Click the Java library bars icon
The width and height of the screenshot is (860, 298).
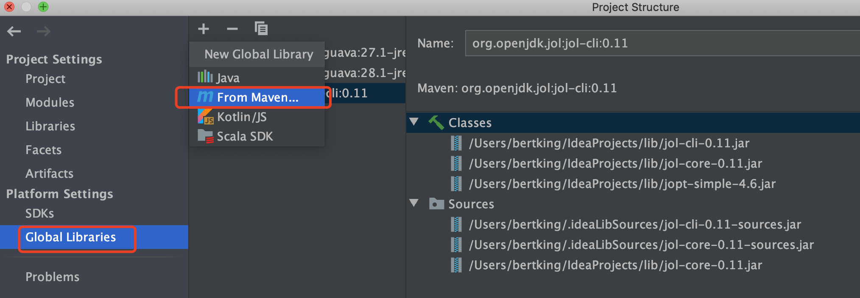click(205, 77)
